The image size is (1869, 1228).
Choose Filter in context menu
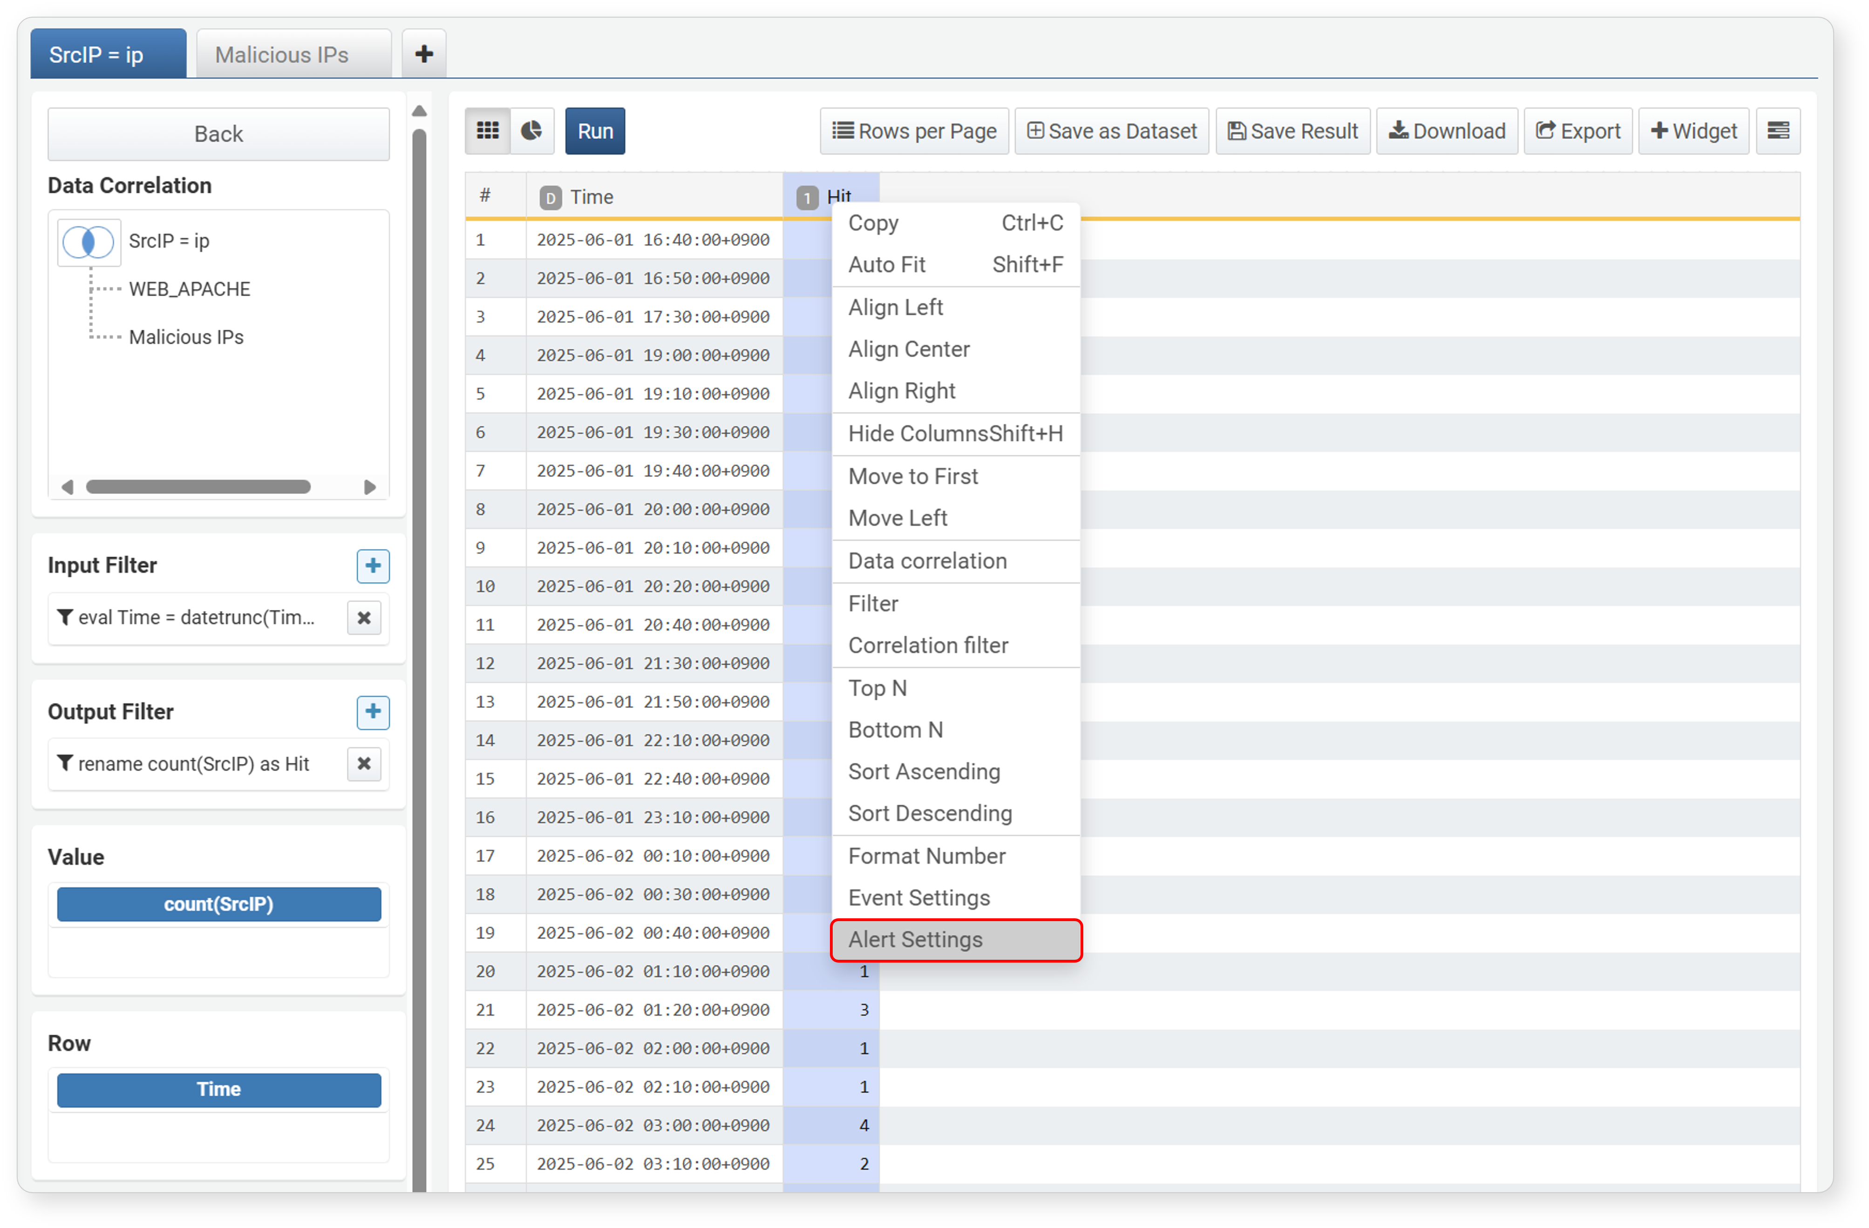click(956, 604)
